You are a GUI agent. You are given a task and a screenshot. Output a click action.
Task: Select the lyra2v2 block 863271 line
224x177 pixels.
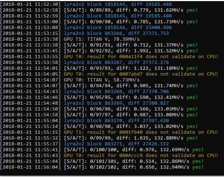point(84,144)
